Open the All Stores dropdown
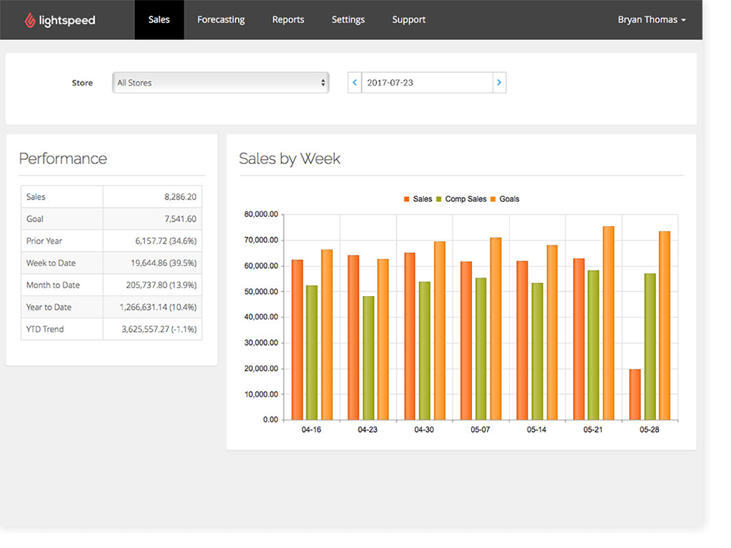Screen dimensions: 731x548 (221, 83)
